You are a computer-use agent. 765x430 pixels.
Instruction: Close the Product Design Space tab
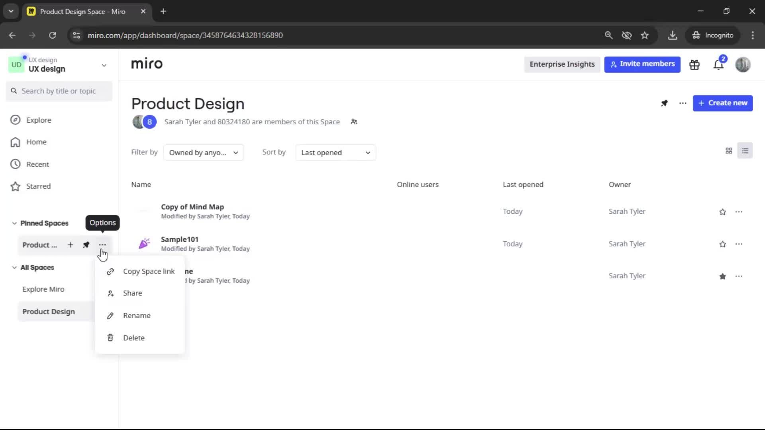tap(143, 12)
